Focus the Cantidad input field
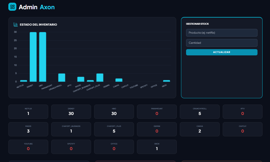270x162 pixels. click(221, 43)
